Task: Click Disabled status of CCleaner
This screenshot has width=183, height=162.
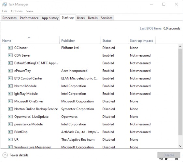Action: tap(109, 48)
